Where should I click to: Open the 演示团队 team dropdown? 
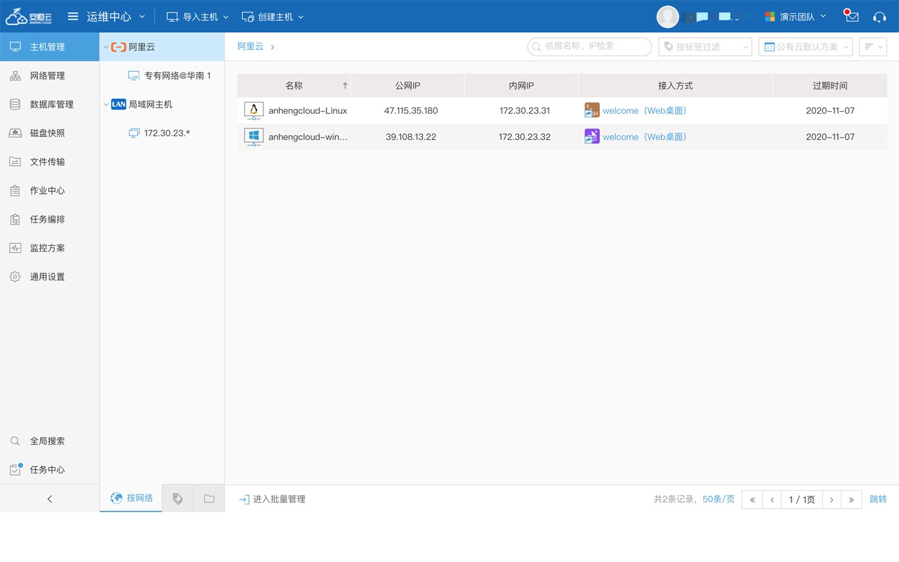click(795, 16)
